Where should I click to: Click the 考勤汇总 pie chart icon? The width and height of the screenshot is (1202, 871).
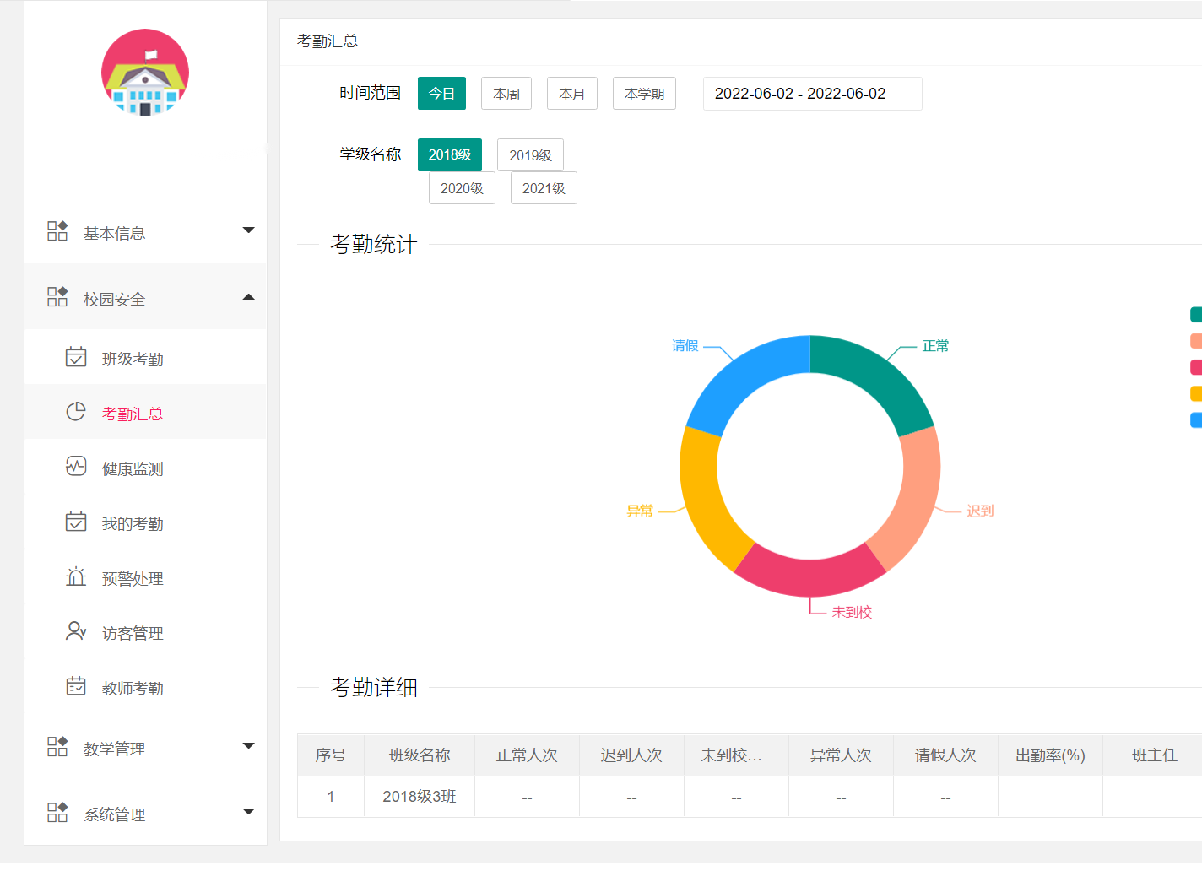tap(76, 412)
